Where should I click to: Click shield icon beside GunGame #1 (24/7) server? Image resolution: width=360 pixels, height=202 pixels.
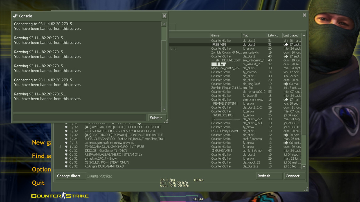point(66,151)
